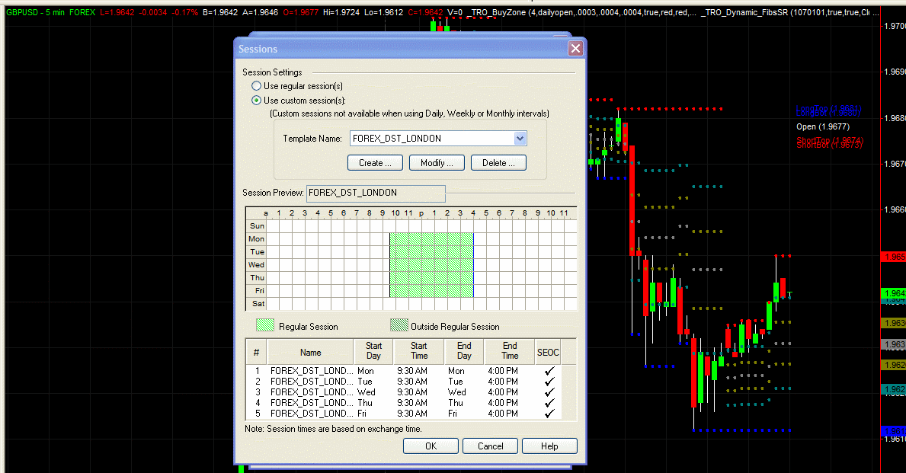The width and height of the screenshot is (906, 473).
Task: Select session row 5 starting Fri
Action: (x=403, y=414)
